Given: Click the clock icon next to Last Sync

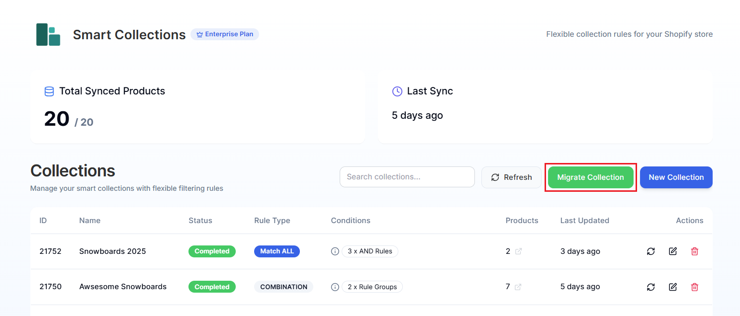Looking at the screenshot, I should 396,91.
